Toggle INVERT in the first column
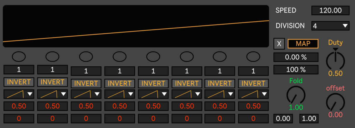The width and height of the screenshot is (355, 128). click(19, 82)
